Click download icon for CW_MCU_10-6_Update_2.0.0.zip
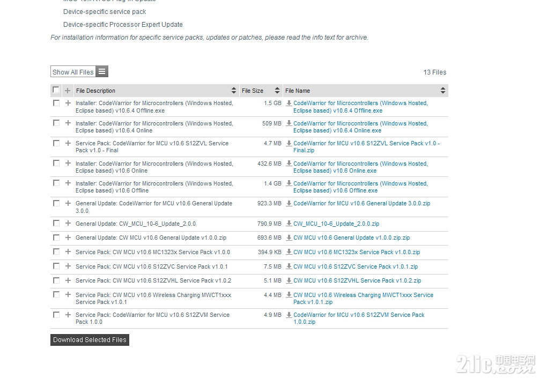 (289, 224)
